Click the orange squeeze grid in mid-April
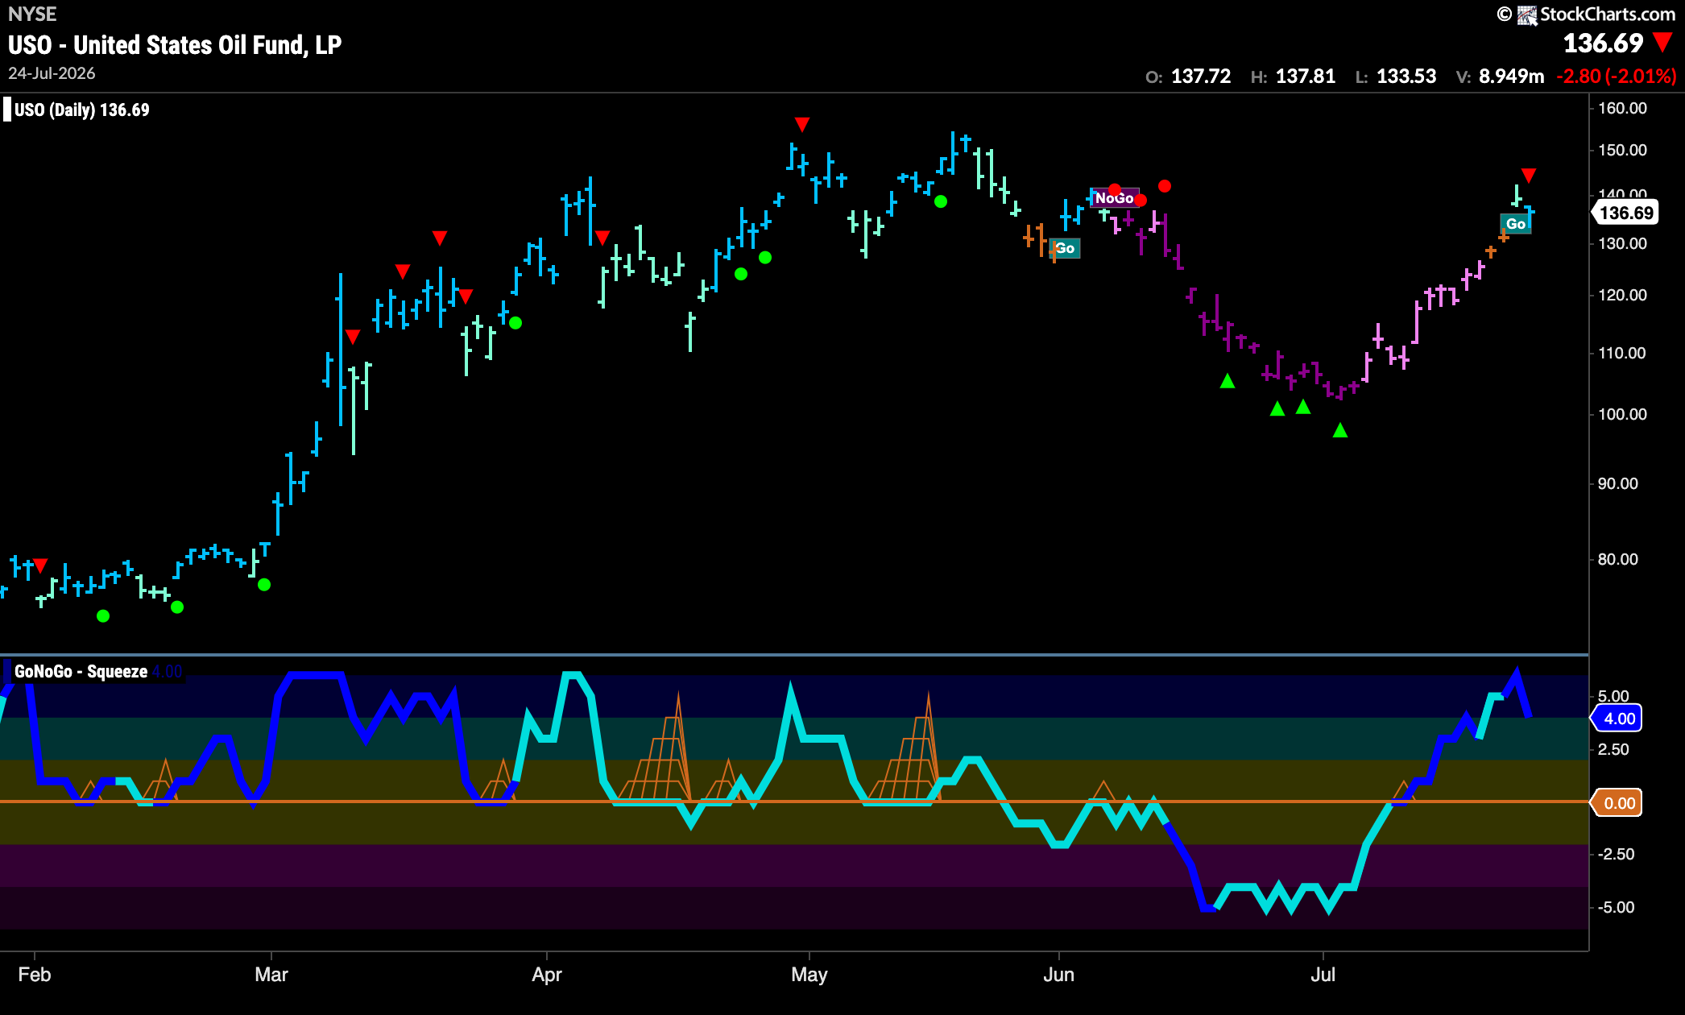 [x=656, y=748]
